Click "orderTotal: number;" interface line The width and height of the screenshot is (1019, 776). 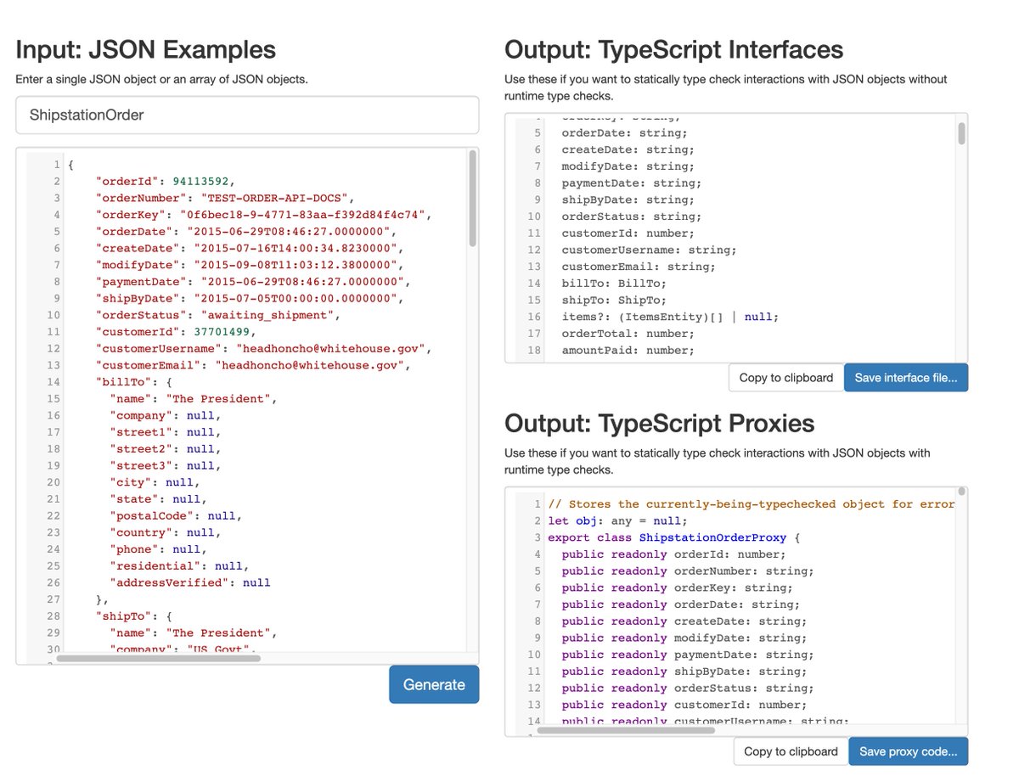click(x=628, y=334)
